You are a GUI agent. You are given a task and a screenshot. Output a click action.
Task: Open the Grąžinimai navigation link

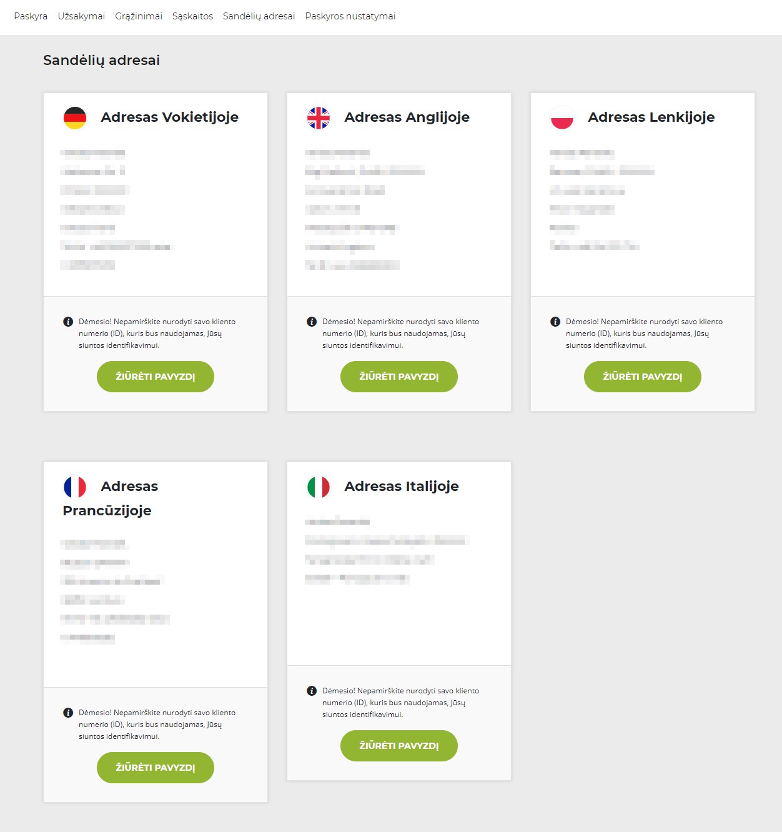tap(139, 16)
